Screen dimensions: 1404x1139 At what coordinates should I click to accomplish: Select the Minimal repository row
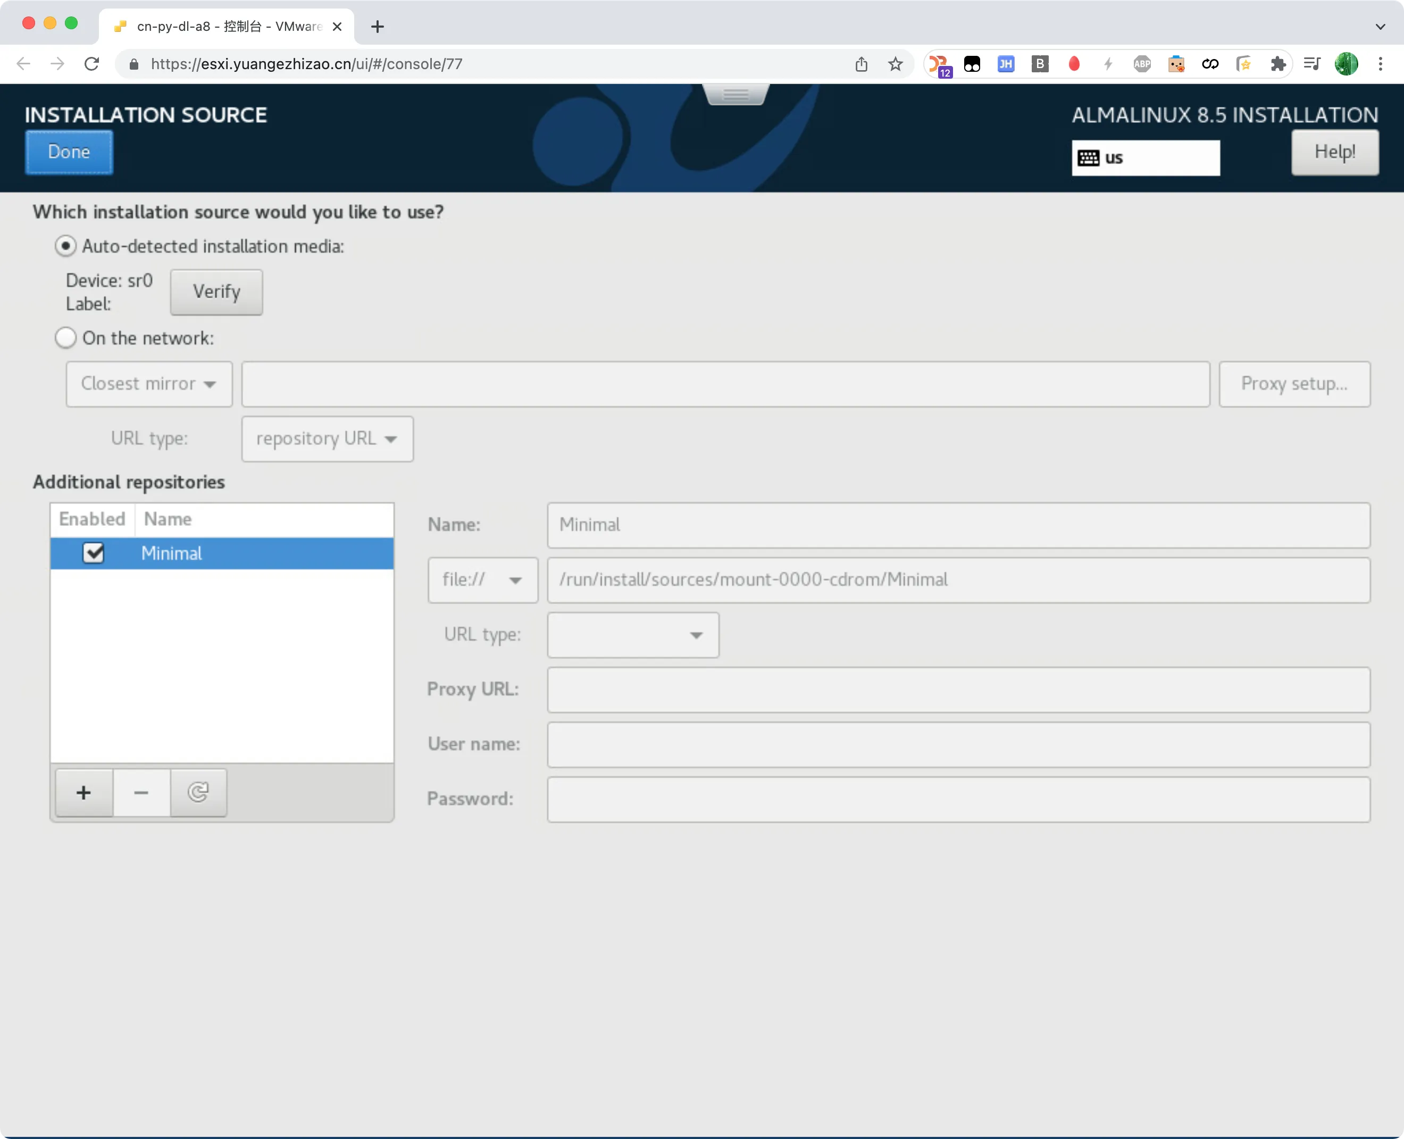click(x=222, y=553)
